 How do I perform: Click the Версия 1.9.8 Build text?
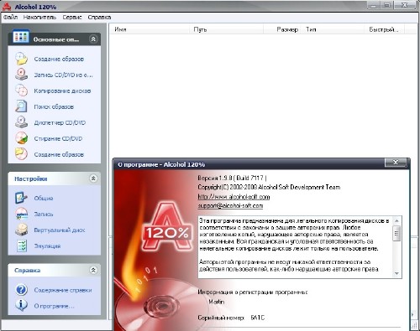pyautogui.click(x=232, y=178)
